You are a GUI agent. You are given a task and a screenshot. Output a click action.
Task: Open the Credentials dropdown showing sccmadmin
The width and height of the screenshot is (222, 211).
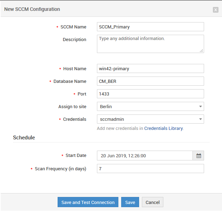(150, 119)
